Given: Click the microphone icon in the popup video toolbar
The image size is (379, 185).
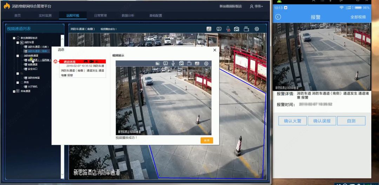Looking at the screenshot, I should pyautogui.click(x=173, y=63).
